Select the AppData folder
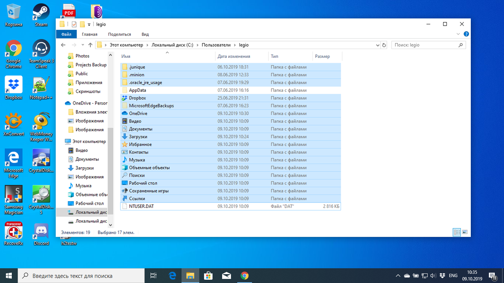Screen dimensions: 504x283 point(230,90)
